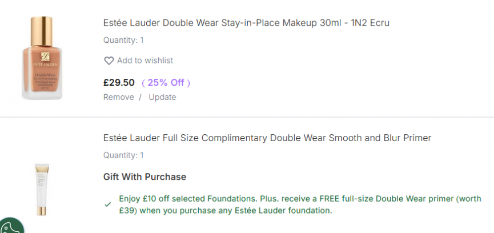
Task: Click the "(worth £39)" offer line
Action: tap(225, 211)
